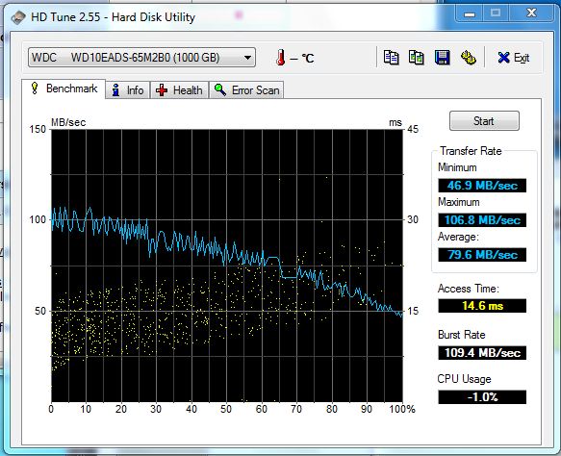Save screenshot floppy disk icon
Viewport: 561px width, 456px height.
click(x=443, y=57)
